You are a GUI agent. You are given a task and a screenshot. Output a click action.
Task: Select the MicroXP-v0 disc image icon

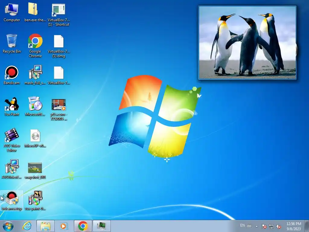click(35, 138)
